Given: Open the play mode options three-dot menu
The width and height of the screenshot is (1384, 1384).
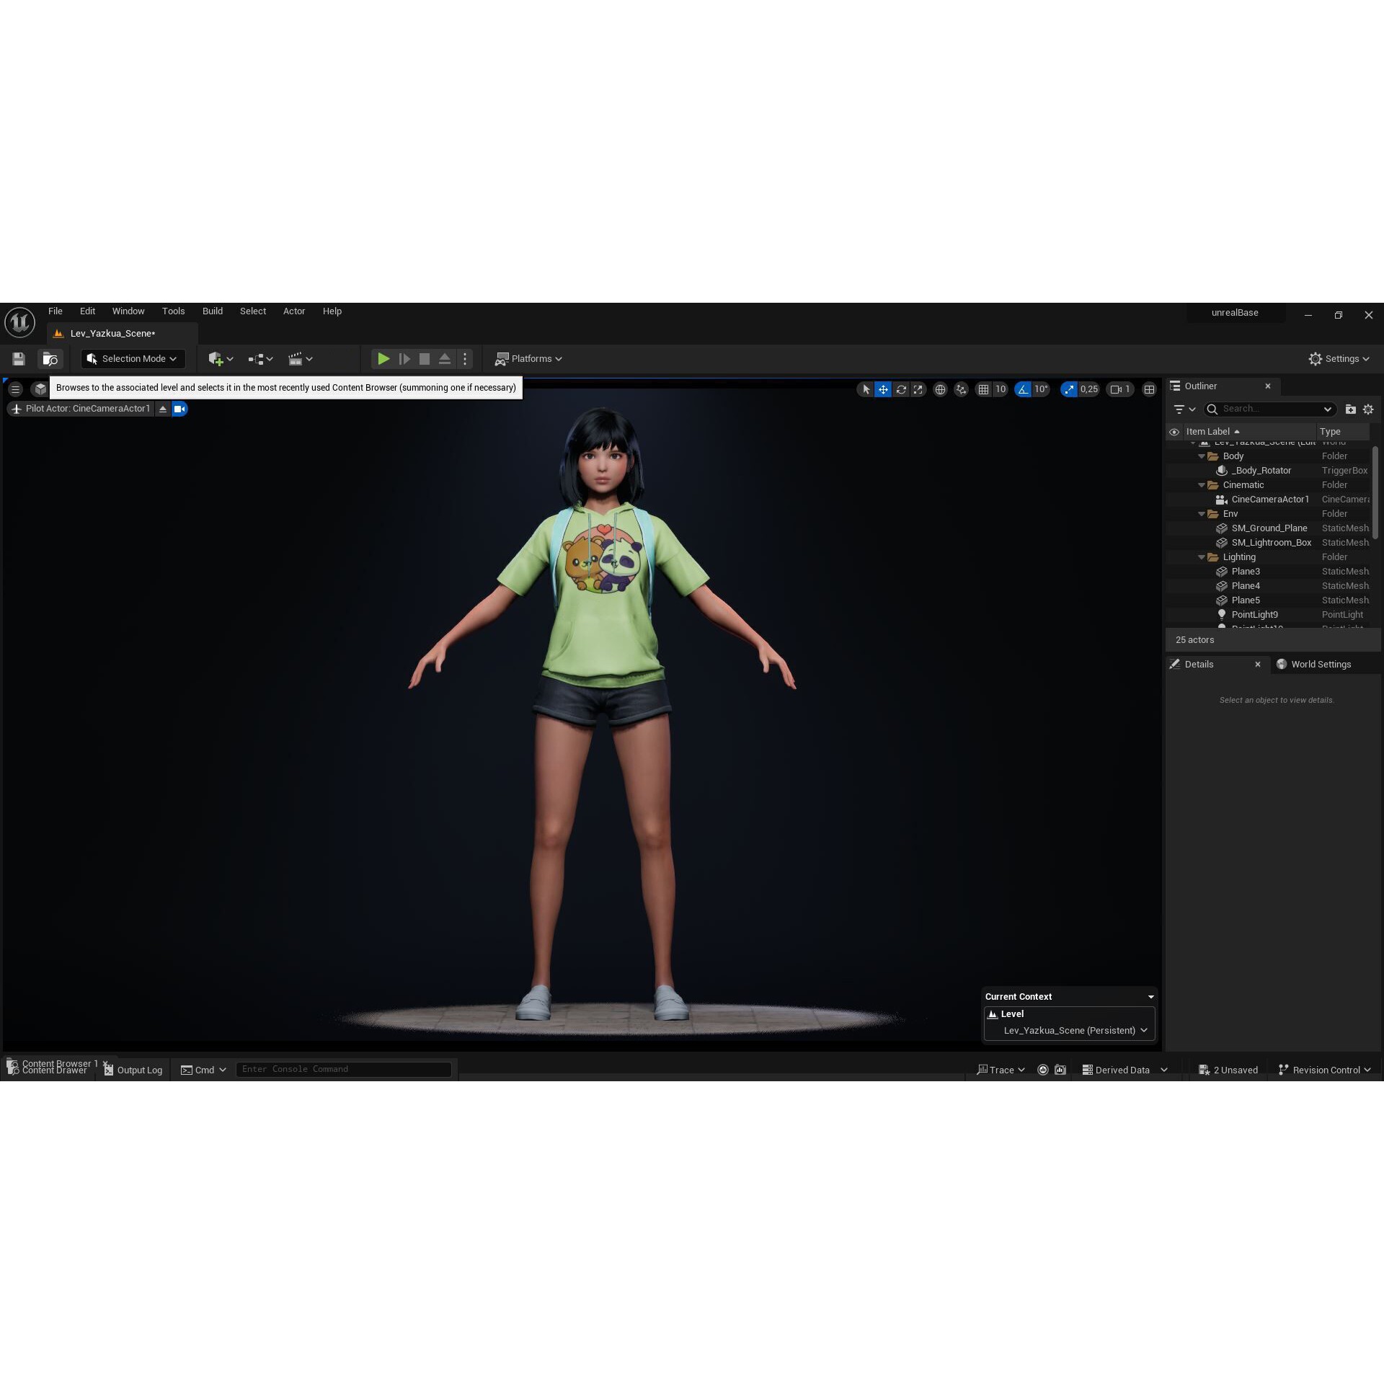Looking at the screenshot, I should tap(465, 358).
